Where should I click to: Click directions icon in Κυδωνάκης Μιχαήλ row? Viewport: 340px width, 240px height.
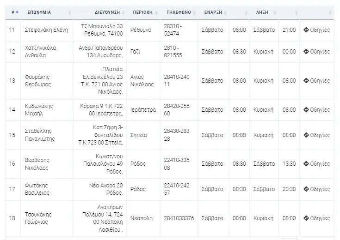tap(306, 110)
